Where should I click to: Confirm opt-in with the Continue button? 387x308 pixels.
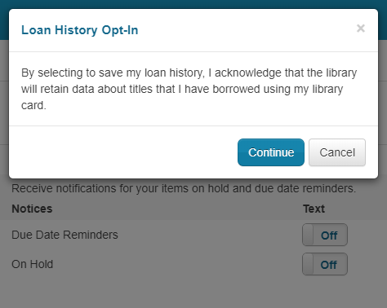click(x=271, y=152)
